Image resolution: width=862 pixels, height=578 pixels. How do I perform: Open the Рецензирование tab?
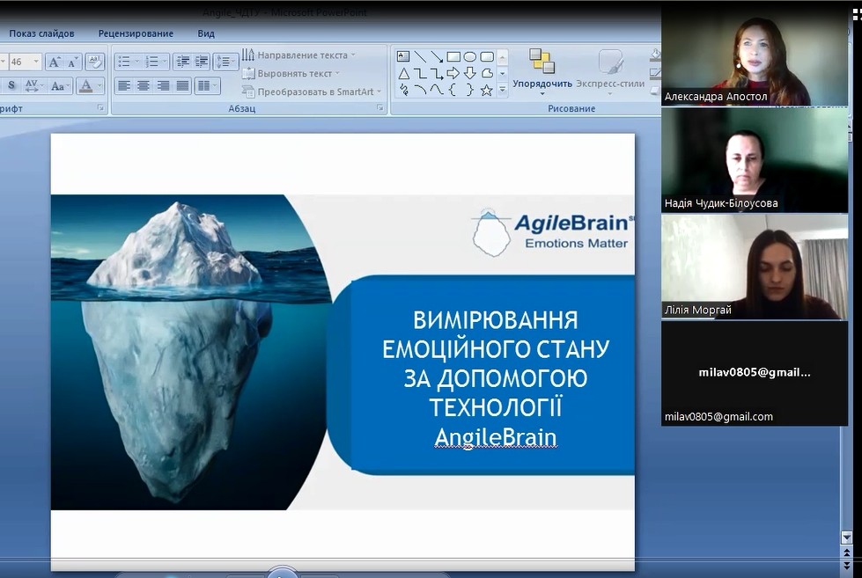[x=136, y=33]
